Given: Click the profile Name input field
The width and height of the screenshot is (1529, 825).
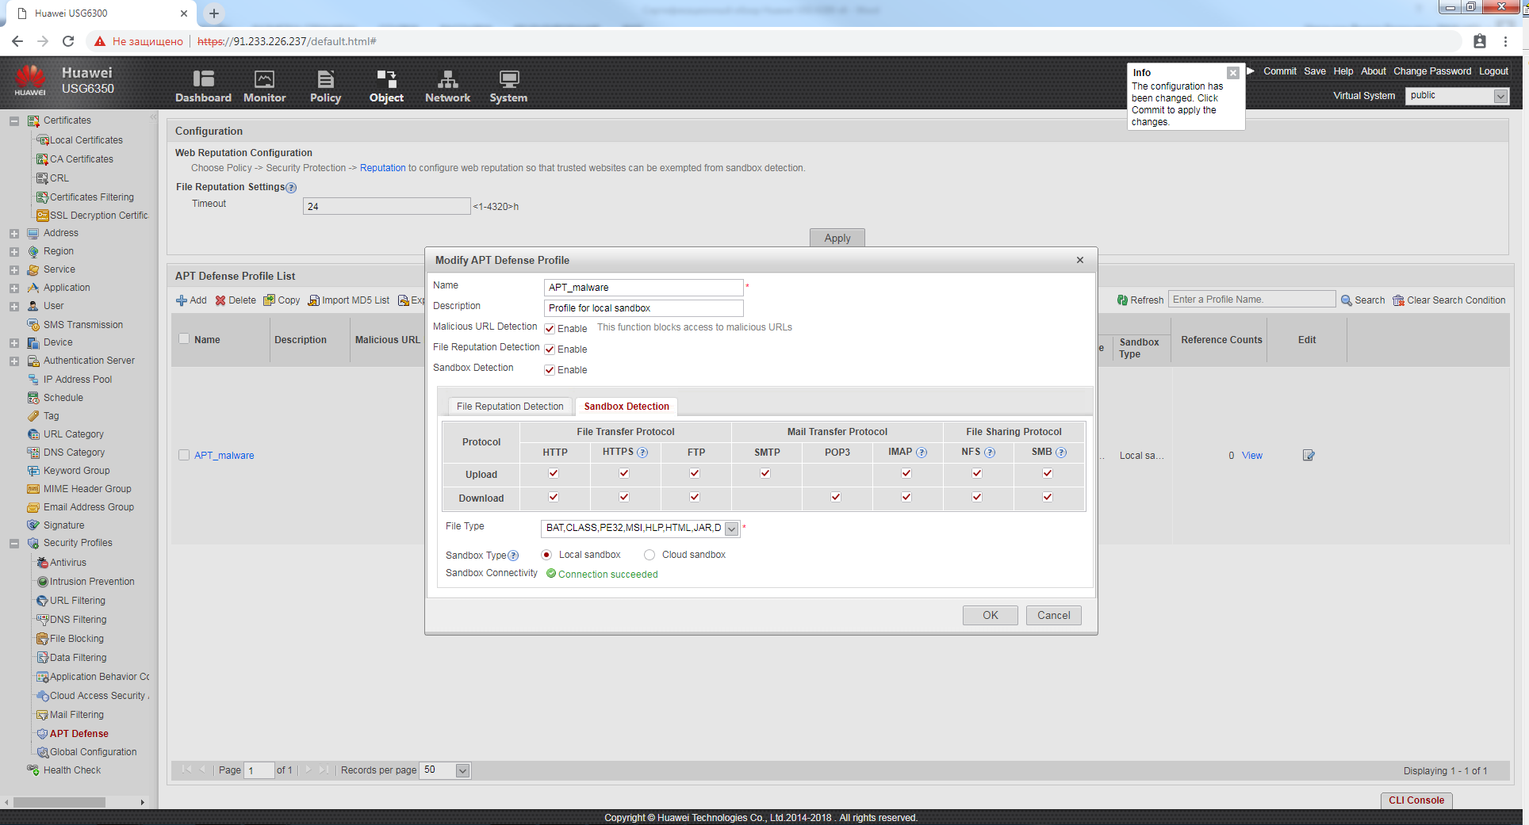Looking at the screenshot, I should (643, 288).
